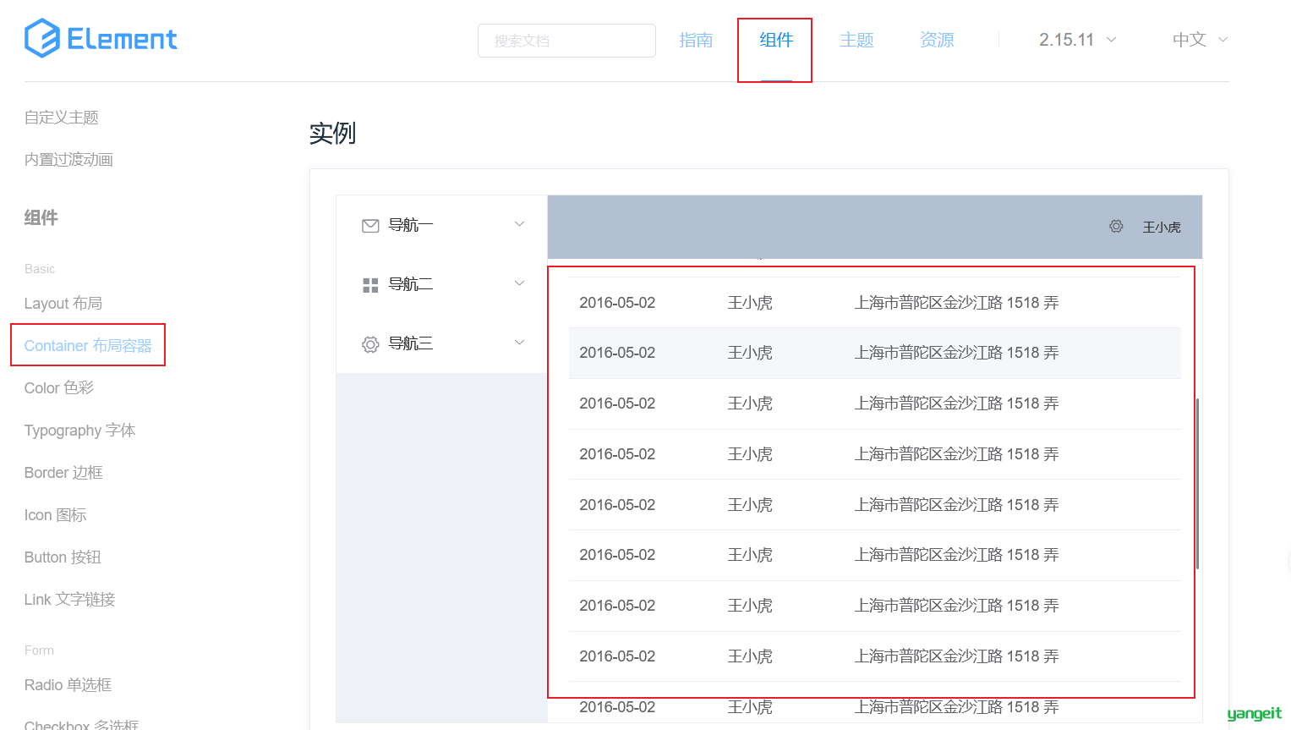The height and width of the screenshot is (730, 1291).
Task: Open Link 文字链接 in the sidebar
Action: click(x=69, y=600)
